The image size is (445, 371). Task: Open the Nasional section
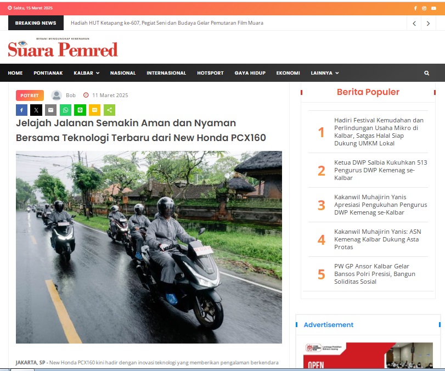(x=123, y=73)
